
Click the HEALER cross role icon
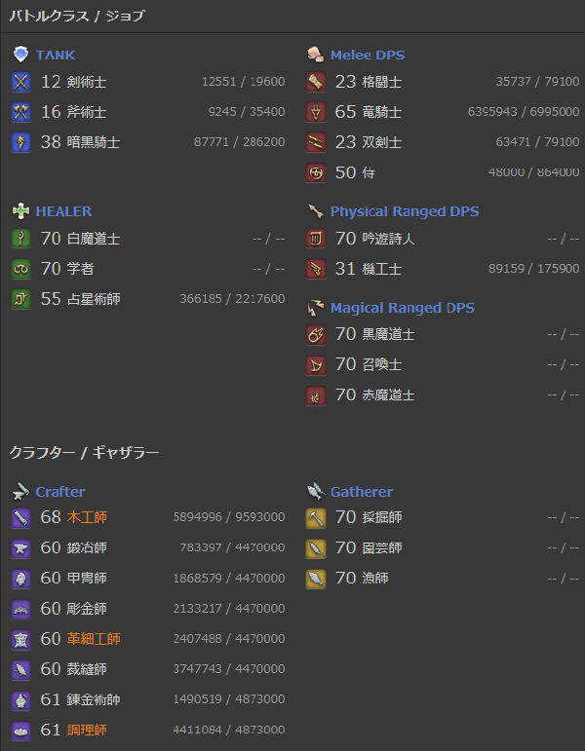coord(20,211)
